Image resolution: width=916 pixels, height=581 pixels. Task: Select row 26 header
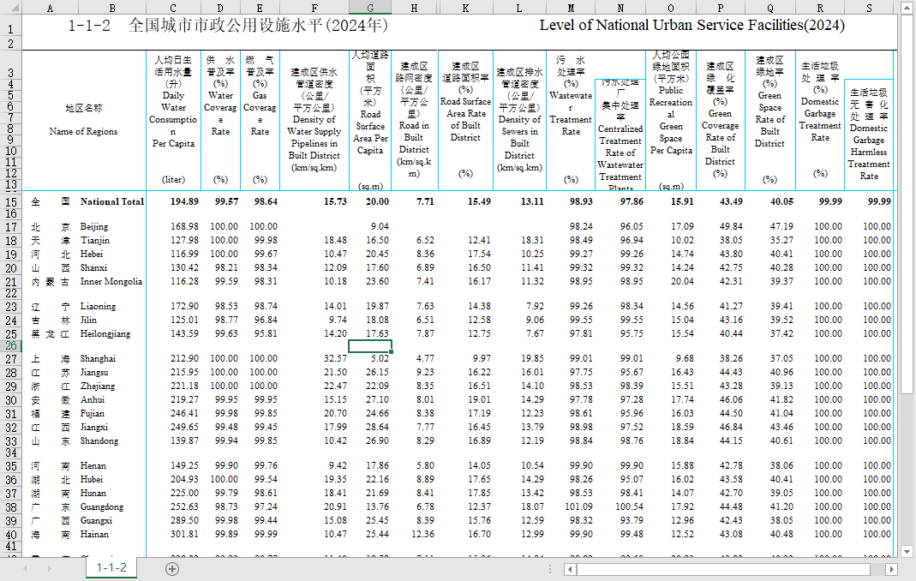tap(10, 345)
